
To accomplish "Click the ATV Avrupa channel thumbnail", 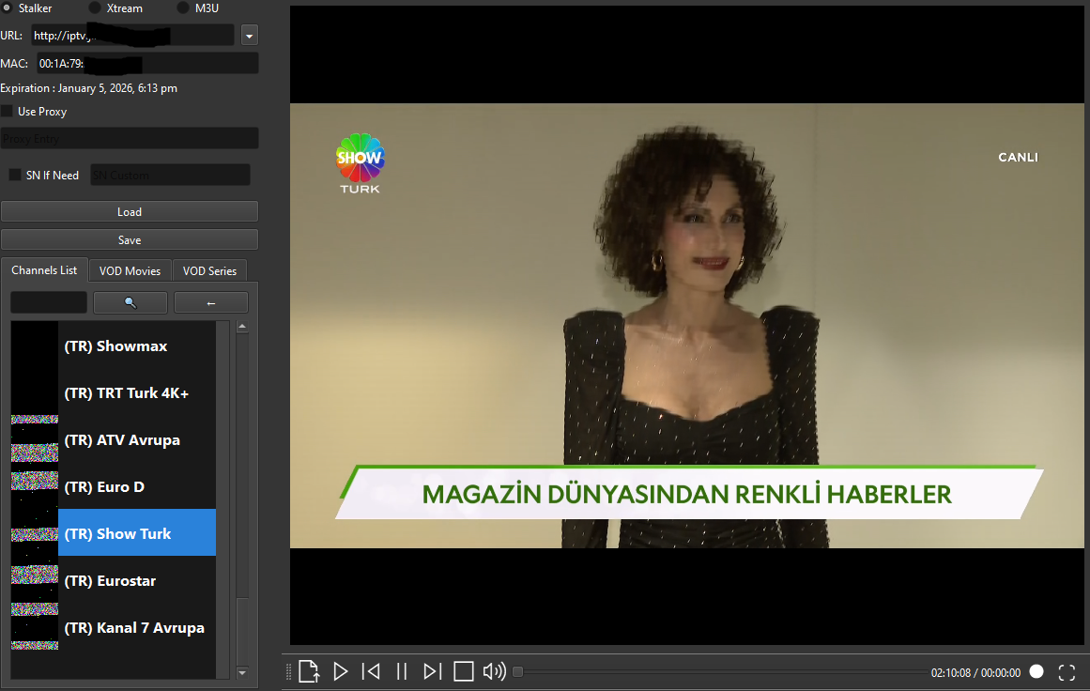I will point(35,439).
